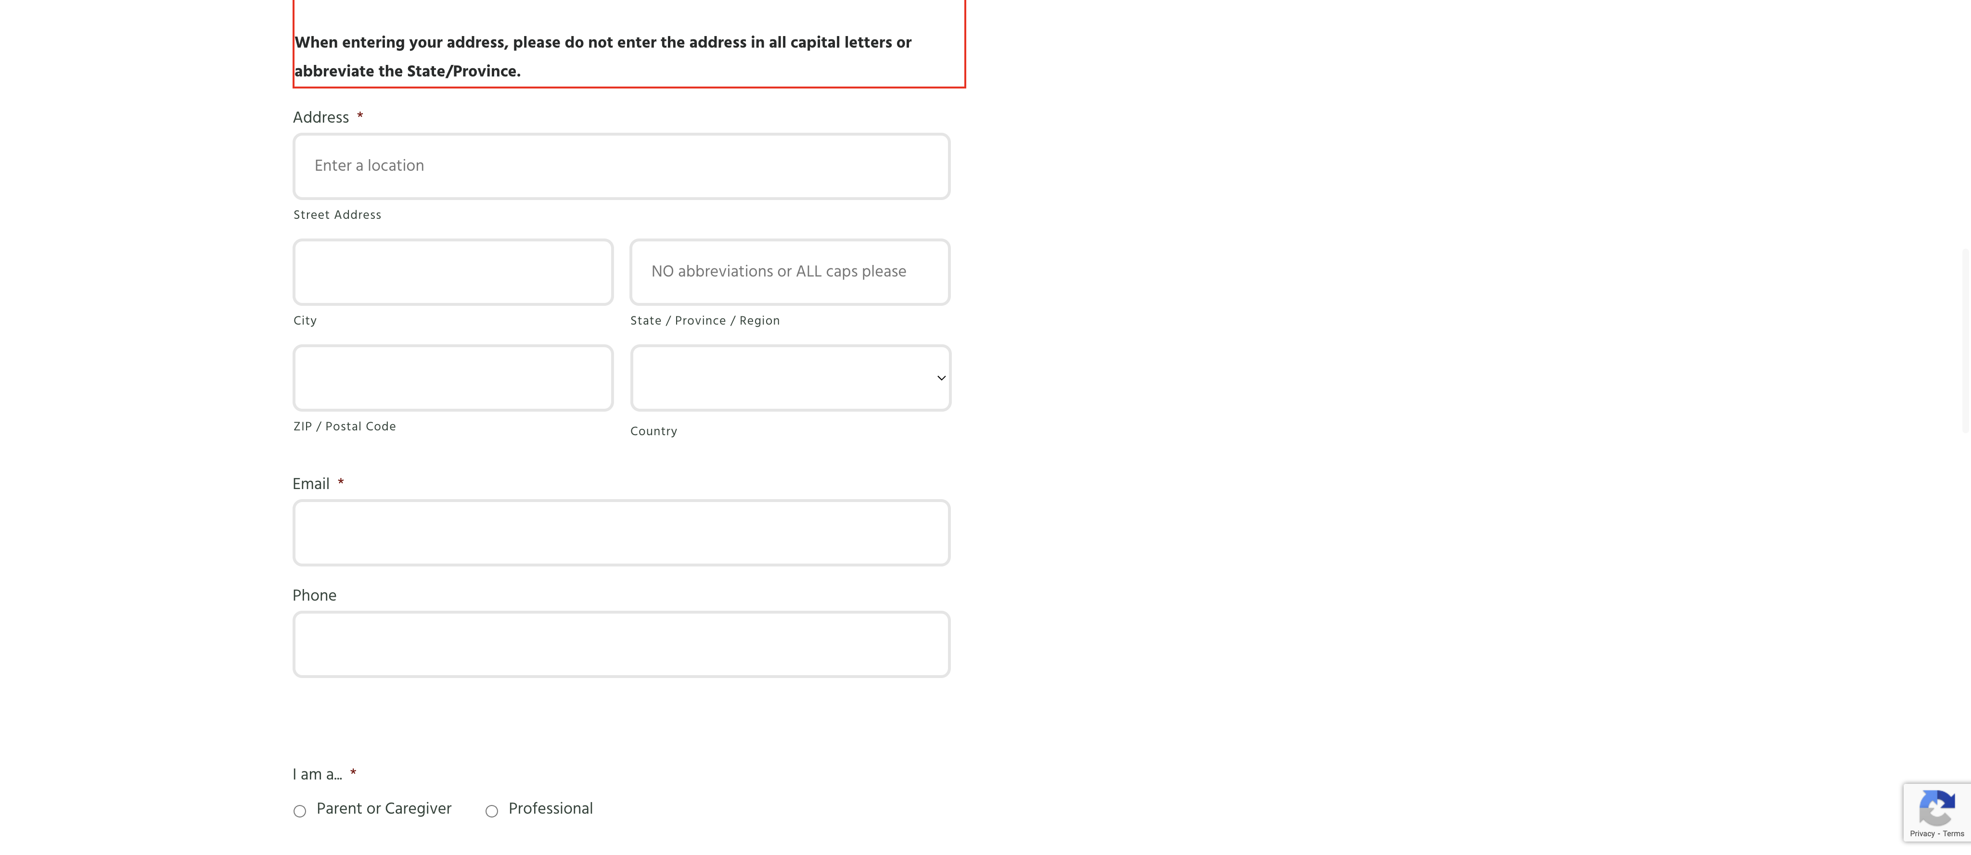The height and width of the screenshot is (855, 1971).
Task: Open the reCAPTCHA Privacy link
Action: click(1921, 833)
